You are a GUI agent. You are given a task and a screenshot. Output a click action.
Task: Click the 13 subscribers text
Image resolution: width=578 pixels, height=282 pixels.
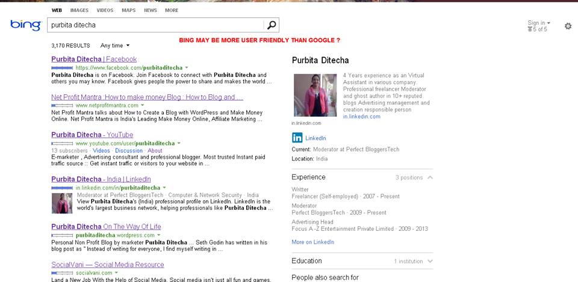[x=70, y=150]
